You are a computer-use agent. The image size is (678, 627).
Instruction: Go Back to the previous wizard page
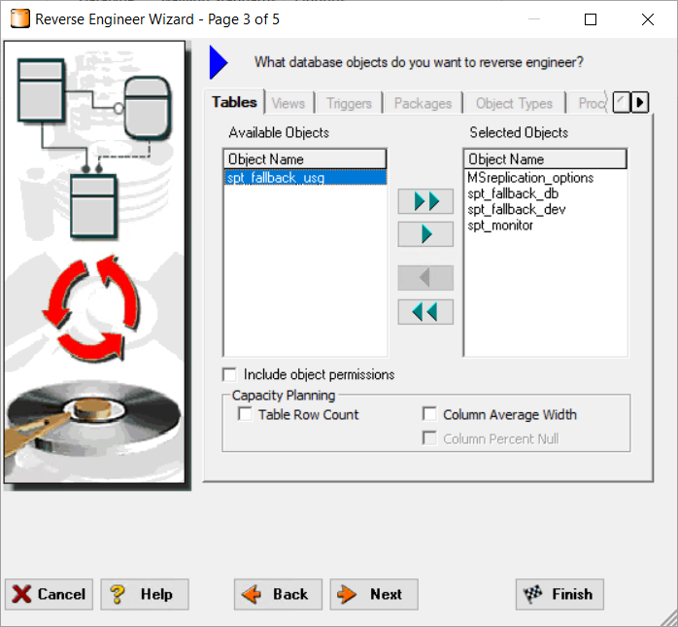[x=278, y=594]
